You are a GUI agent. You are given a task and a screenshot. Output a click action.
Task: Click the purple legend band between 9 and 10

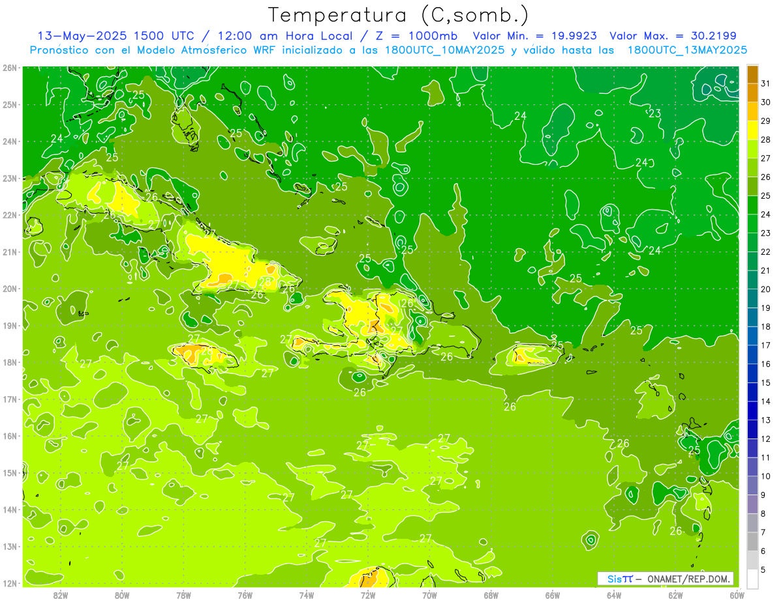[x=752, y=485]
